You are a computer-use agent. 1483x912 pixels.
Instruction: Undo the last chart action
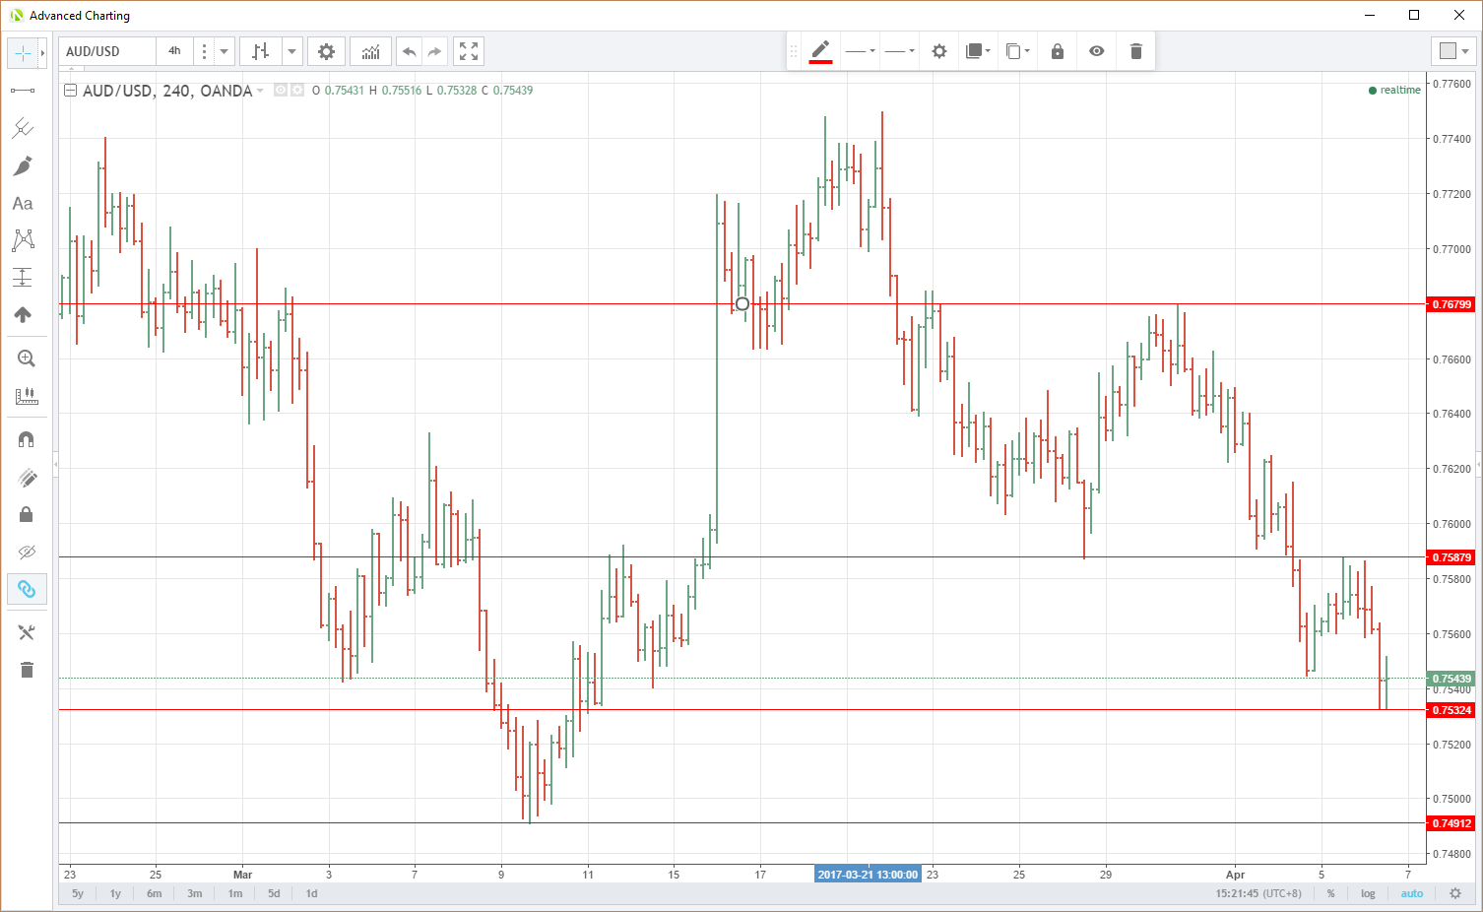click(410, 51)
